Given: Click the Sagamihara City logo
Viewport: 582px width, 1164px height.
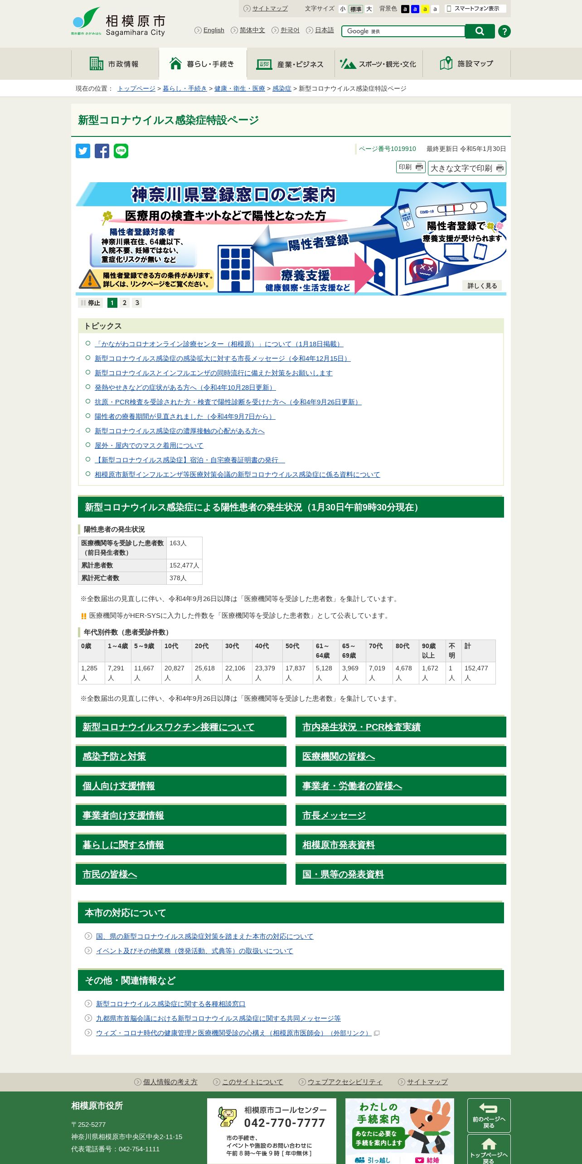Looking at the screenshot, I should 119,22.
